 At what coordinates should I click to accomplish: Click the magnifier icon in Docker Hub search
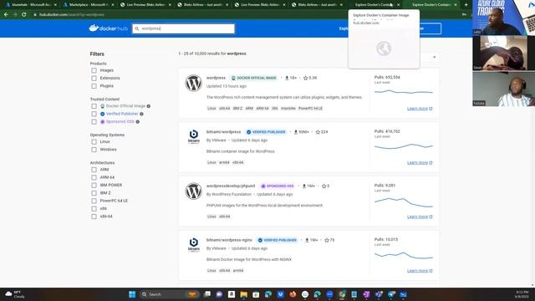137,28
